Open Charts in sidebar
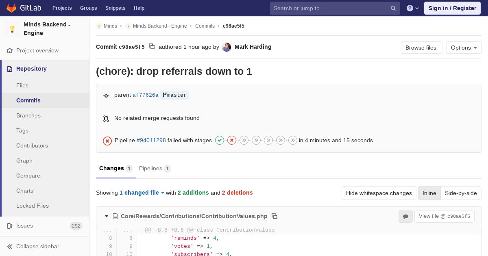Screen dimensions: 488x256 pyautogui.click(x=25, y=191)
